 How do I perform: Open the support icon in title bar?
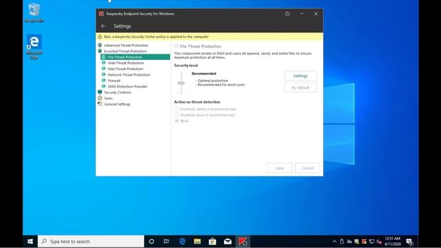tap(287, 14)
